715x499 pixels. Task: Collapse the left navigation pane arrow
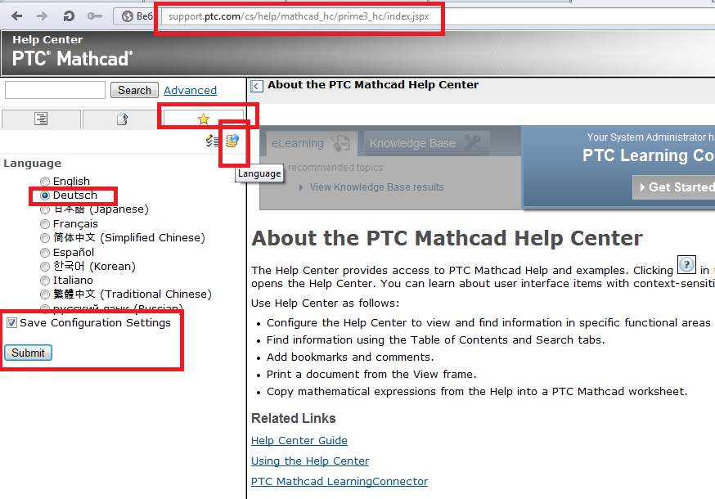(257, 86)
